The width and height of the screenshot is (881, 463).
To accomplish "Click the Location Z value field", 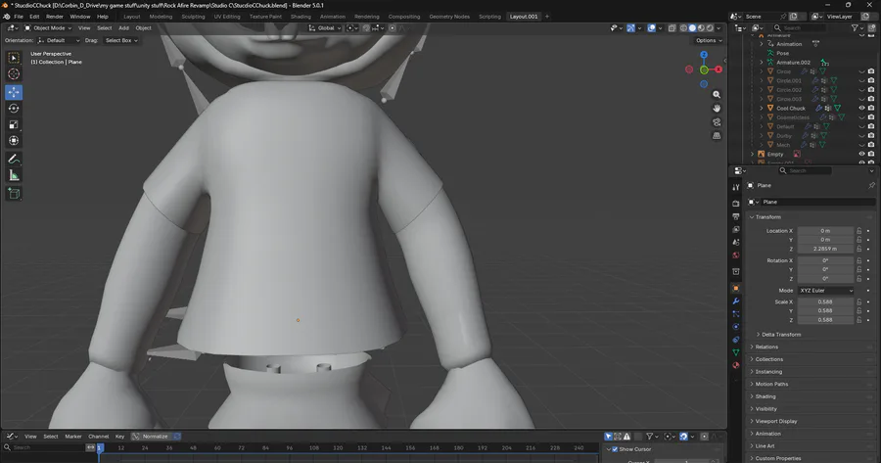I will pos(825,249).
